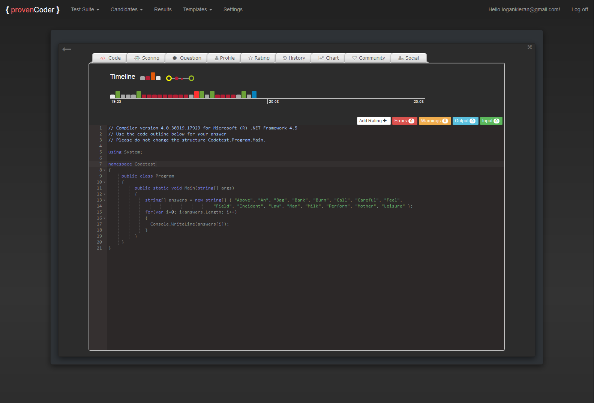Show the History tab
The image size is (594, 403).
point(294,58)
